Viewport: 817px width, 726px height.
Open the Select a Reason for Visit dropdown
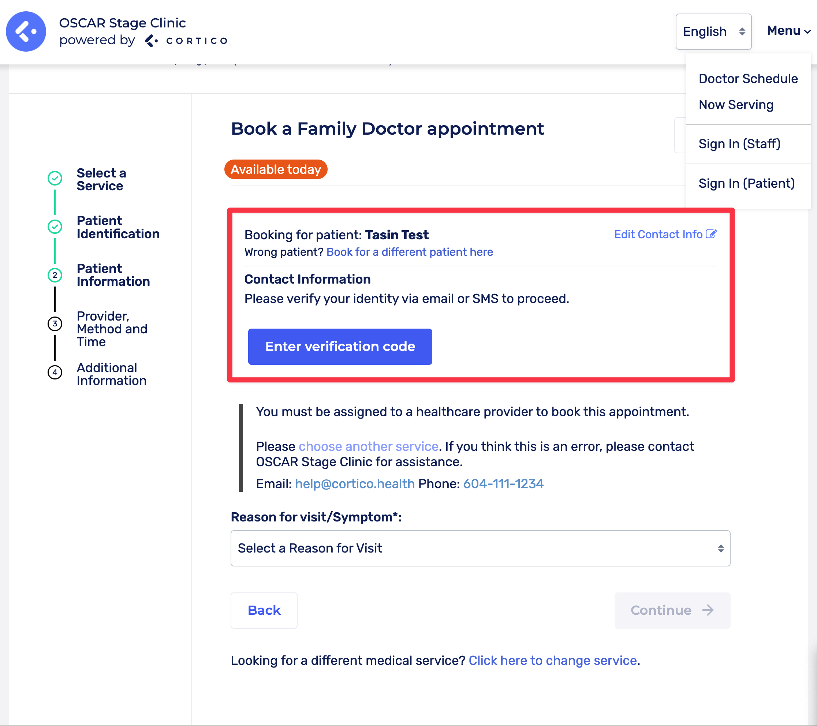click(480, 548)
